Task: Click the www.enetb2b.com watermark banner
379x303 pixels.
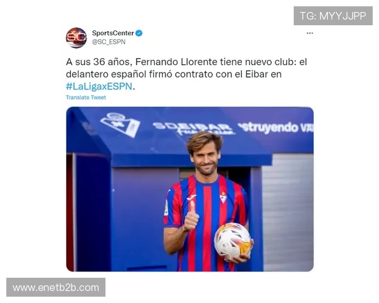Action: [56, 287]
